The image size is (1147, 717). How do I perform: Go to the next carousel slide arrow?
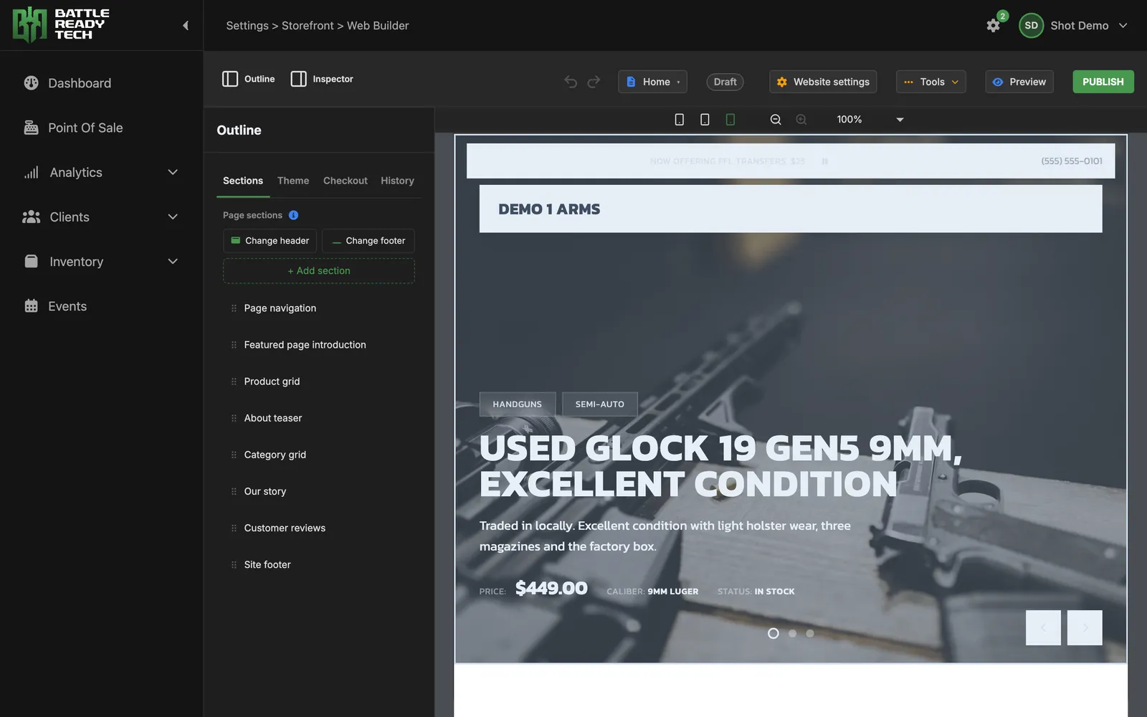coord(1085,628)
